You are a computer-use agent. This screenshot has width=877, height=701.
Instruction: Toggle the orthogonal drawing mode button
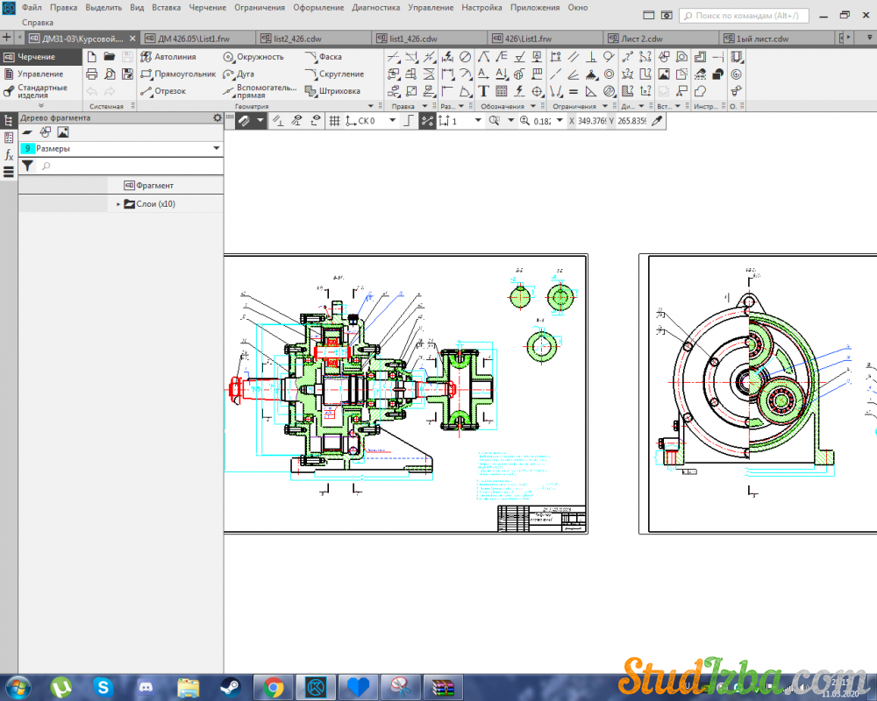click(409, 121)
